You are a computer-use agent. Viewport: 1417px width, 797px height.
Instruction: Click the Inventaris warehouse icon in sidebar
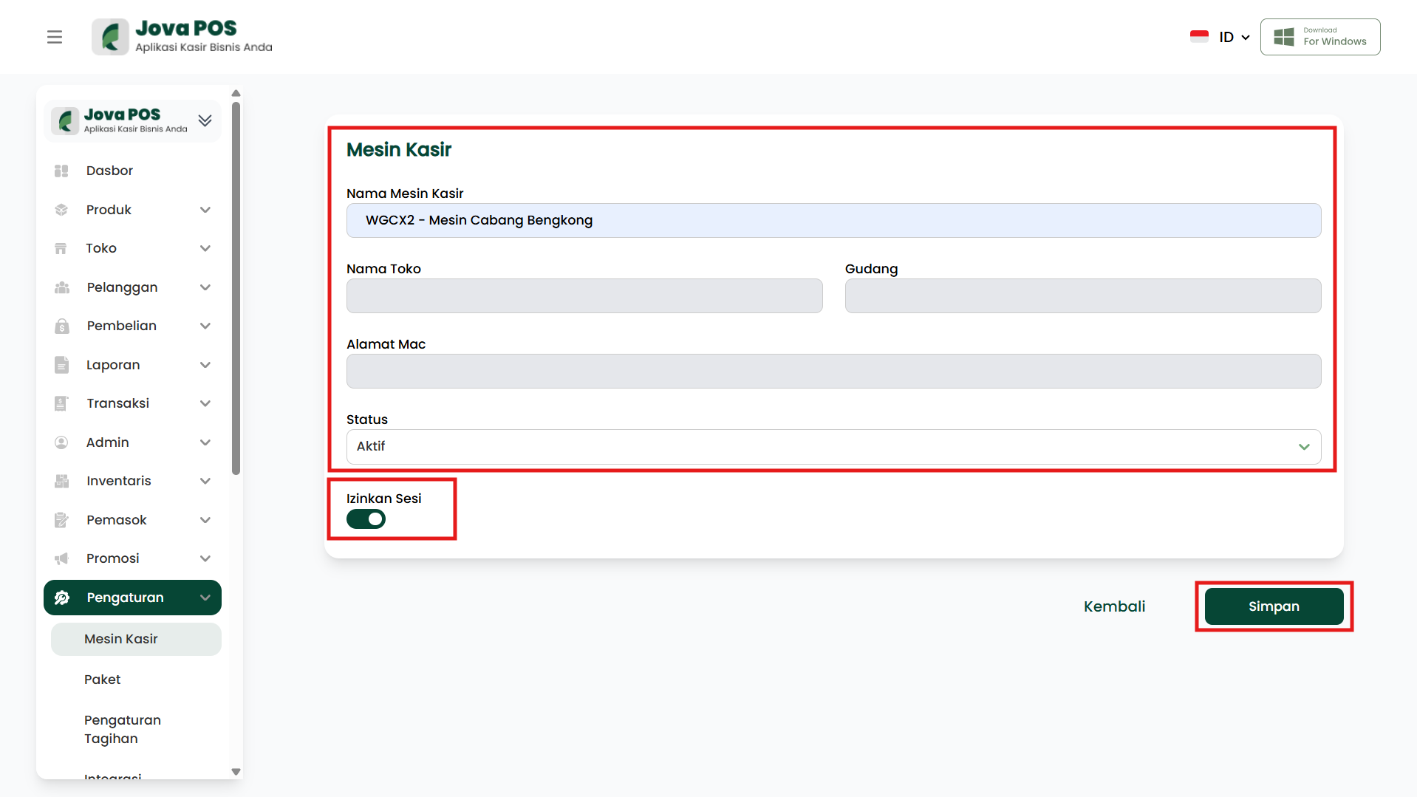(61, 481)
